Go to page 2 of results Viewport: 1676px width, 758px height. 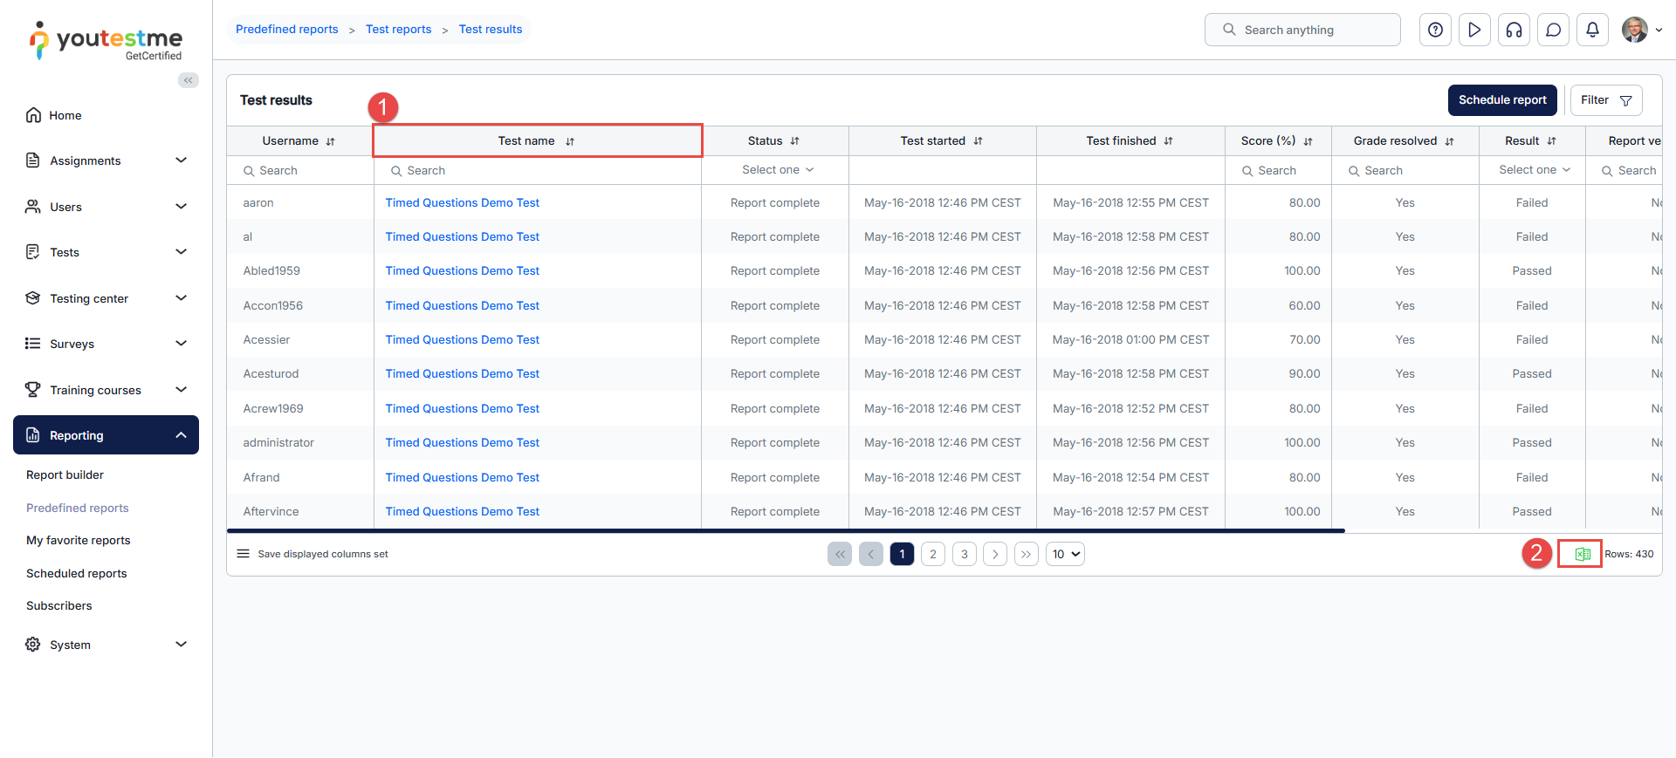932,554
